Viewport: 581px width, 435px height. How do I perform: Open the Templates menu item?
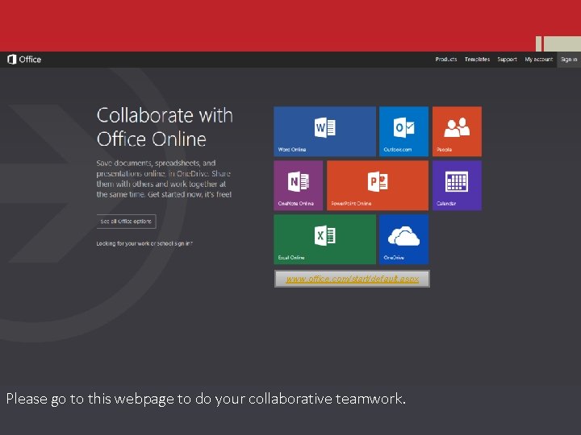tap(477, 59)
